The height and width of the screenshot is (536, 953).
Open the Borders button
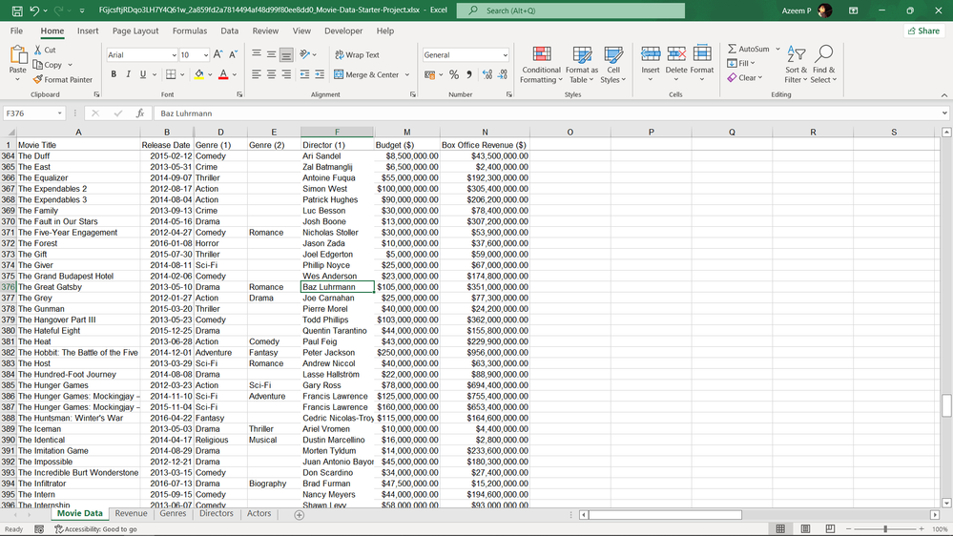[172, 74]
